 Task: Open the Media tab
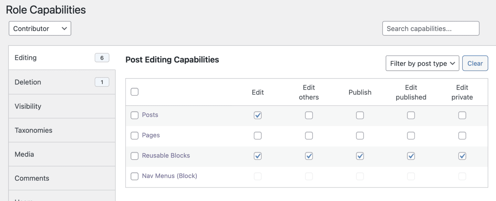click(x=62, y=154)
